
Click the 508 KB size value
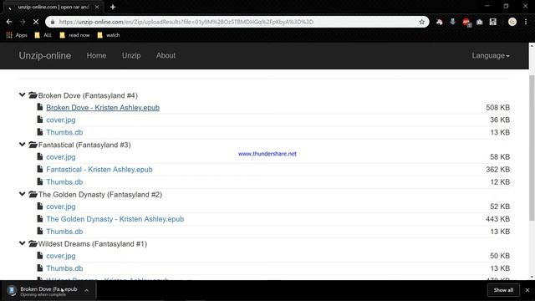(498, 108)
